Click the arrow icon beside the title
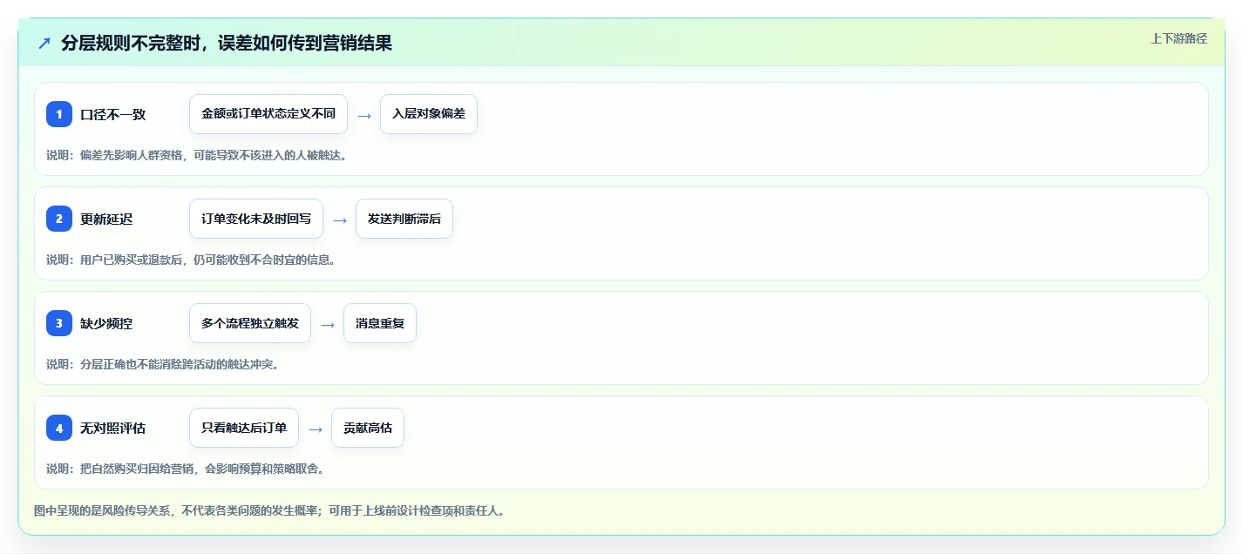Image resolution: width=1243 pixels, height=554 pixels. pos(44,44)
